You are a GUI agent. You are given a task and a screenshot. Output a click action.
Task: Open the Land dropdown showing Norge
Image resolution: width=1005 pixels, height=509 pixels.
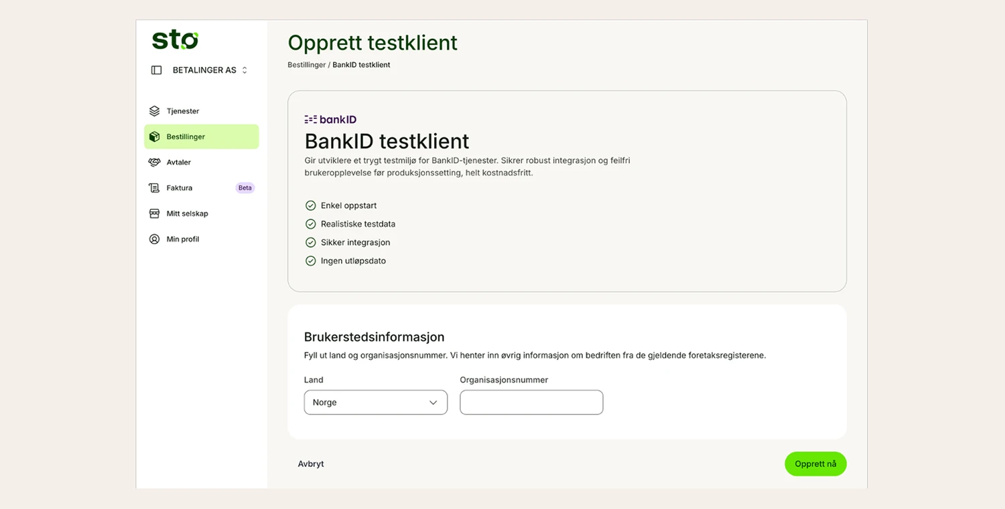click(x=375, y=403)
